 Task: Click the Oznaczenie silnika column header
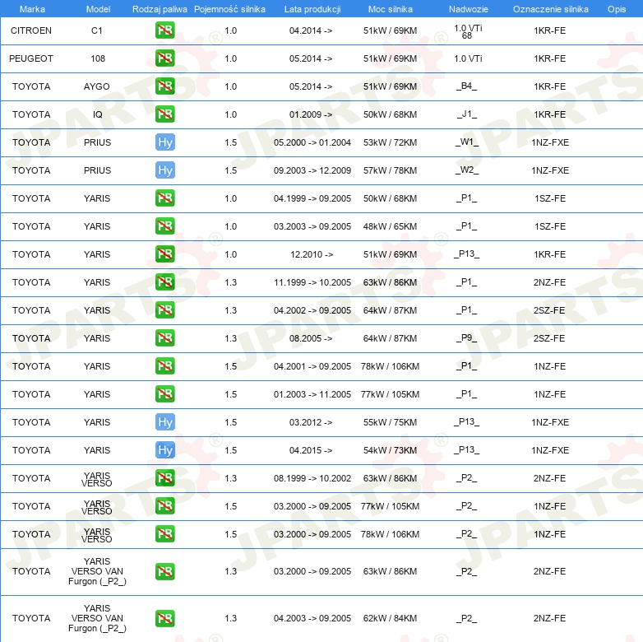click(x=550, y=9)
